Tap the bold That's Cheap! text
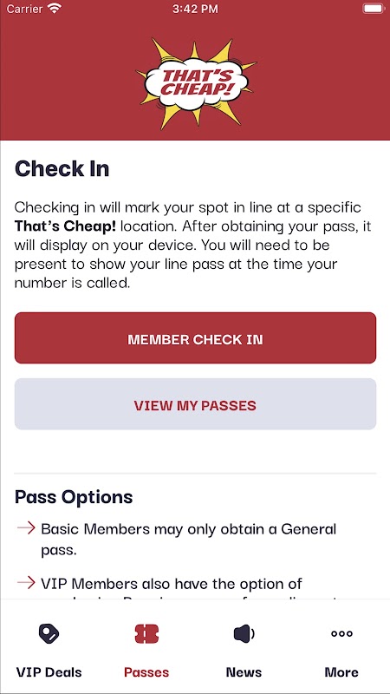This screenshot has width=390, height=694. click(x=66, y=226)
